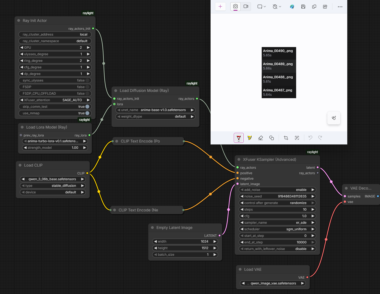380x294 pixels.
Task: Share the snip
Action: click(x=325, y=7)
